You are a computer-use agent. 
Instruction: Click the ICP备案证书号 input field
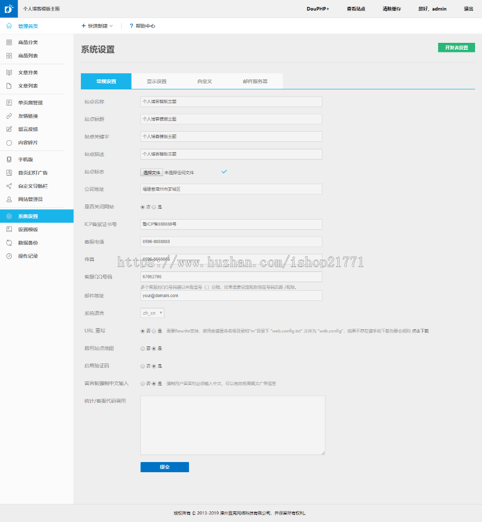coord(231,224)
